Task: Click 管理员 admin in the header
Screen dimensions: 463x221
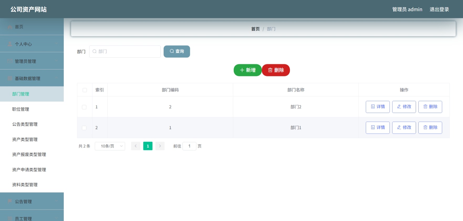Action: [407, 9]
